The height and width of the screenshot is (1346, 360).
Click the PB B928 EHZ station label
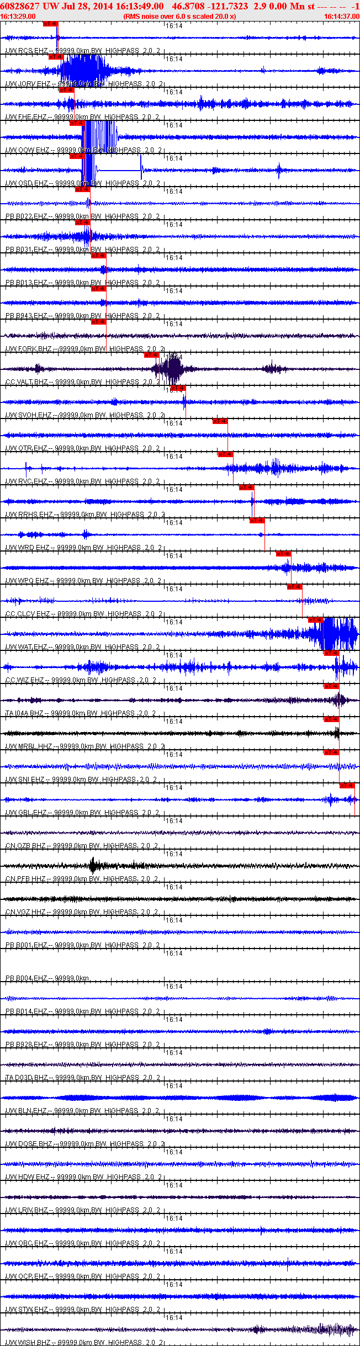point(83,1045)
